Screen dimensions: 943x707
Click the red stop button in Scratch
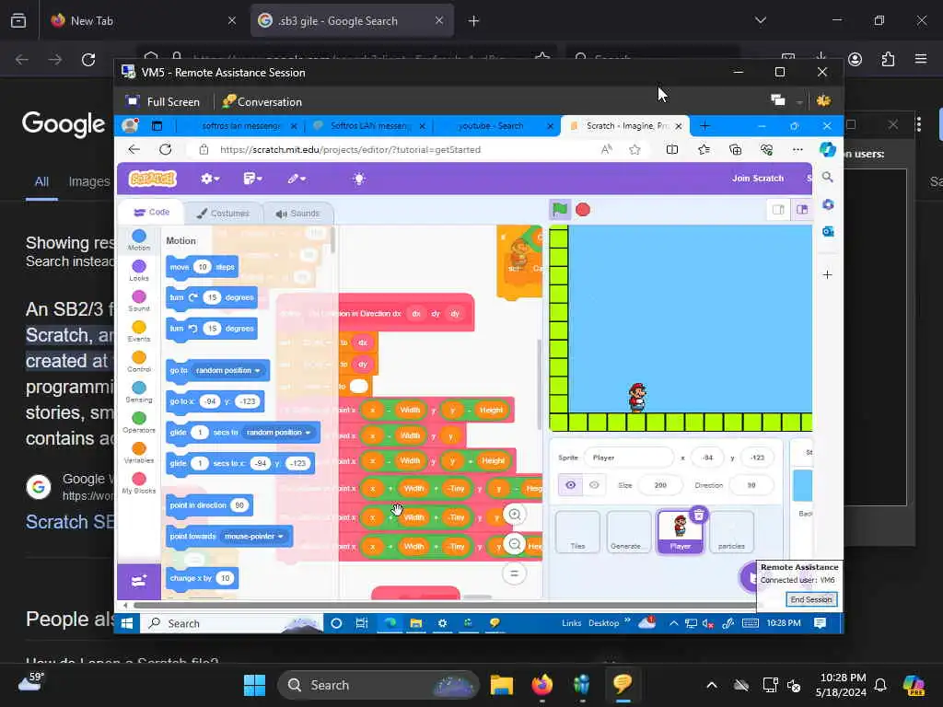(583, 210)
